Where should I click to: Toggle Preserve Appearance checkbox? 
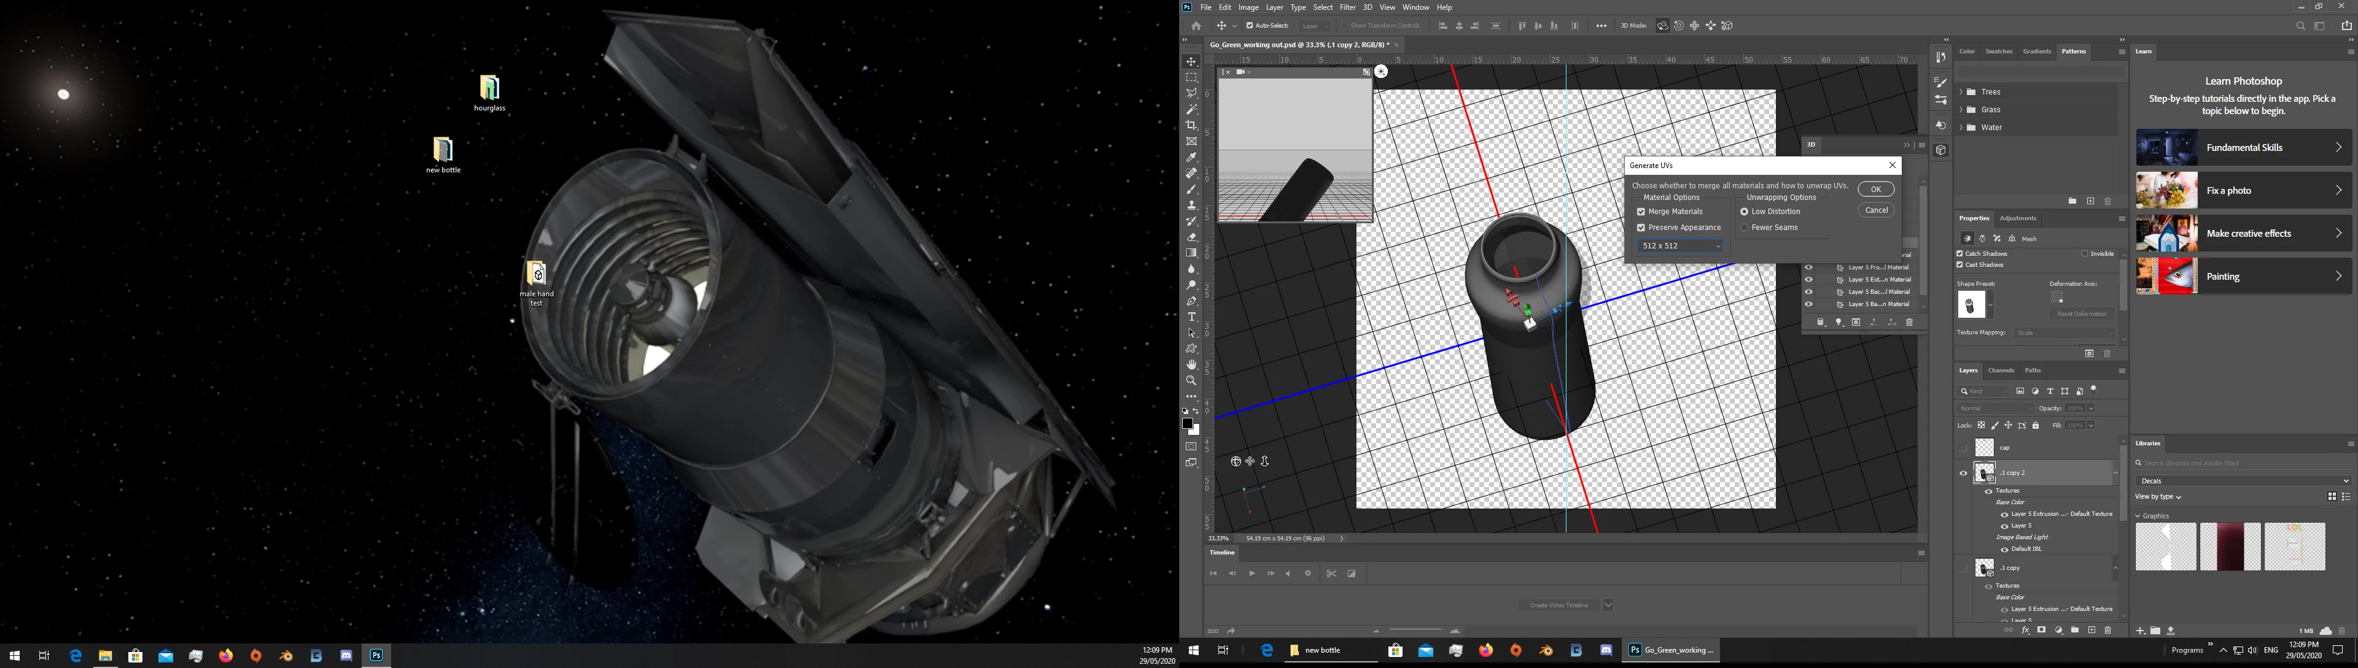(1641, 228)
